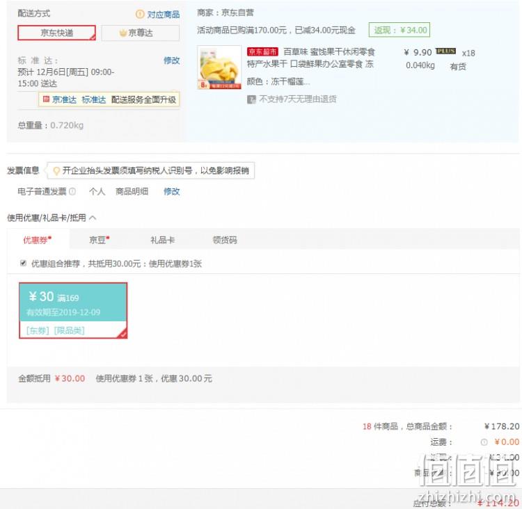522x509 pixels.
Task: Open the dried durian product thumbnail
Action: point(219,67)
